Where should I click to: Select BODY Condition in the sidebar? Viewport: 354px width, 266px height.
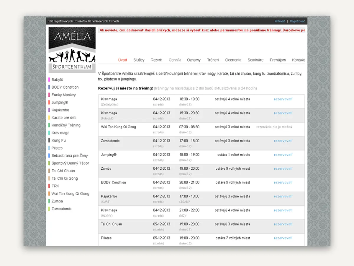65,87
